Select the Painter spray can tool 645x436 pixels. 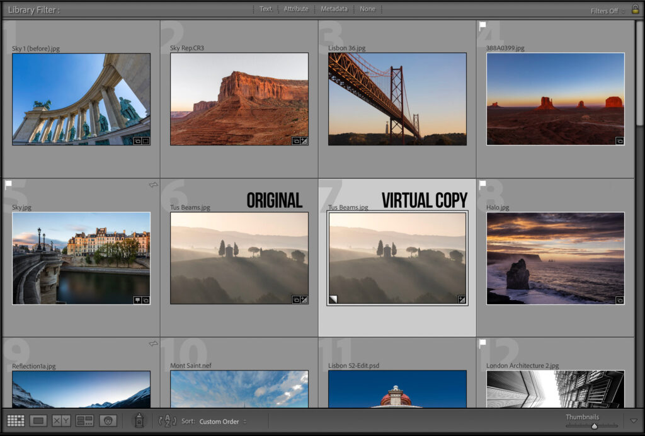[139, 420]
